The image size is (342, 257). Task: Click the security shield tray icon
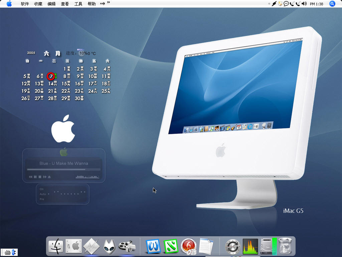pyautogui.click(x=280, y=4)
